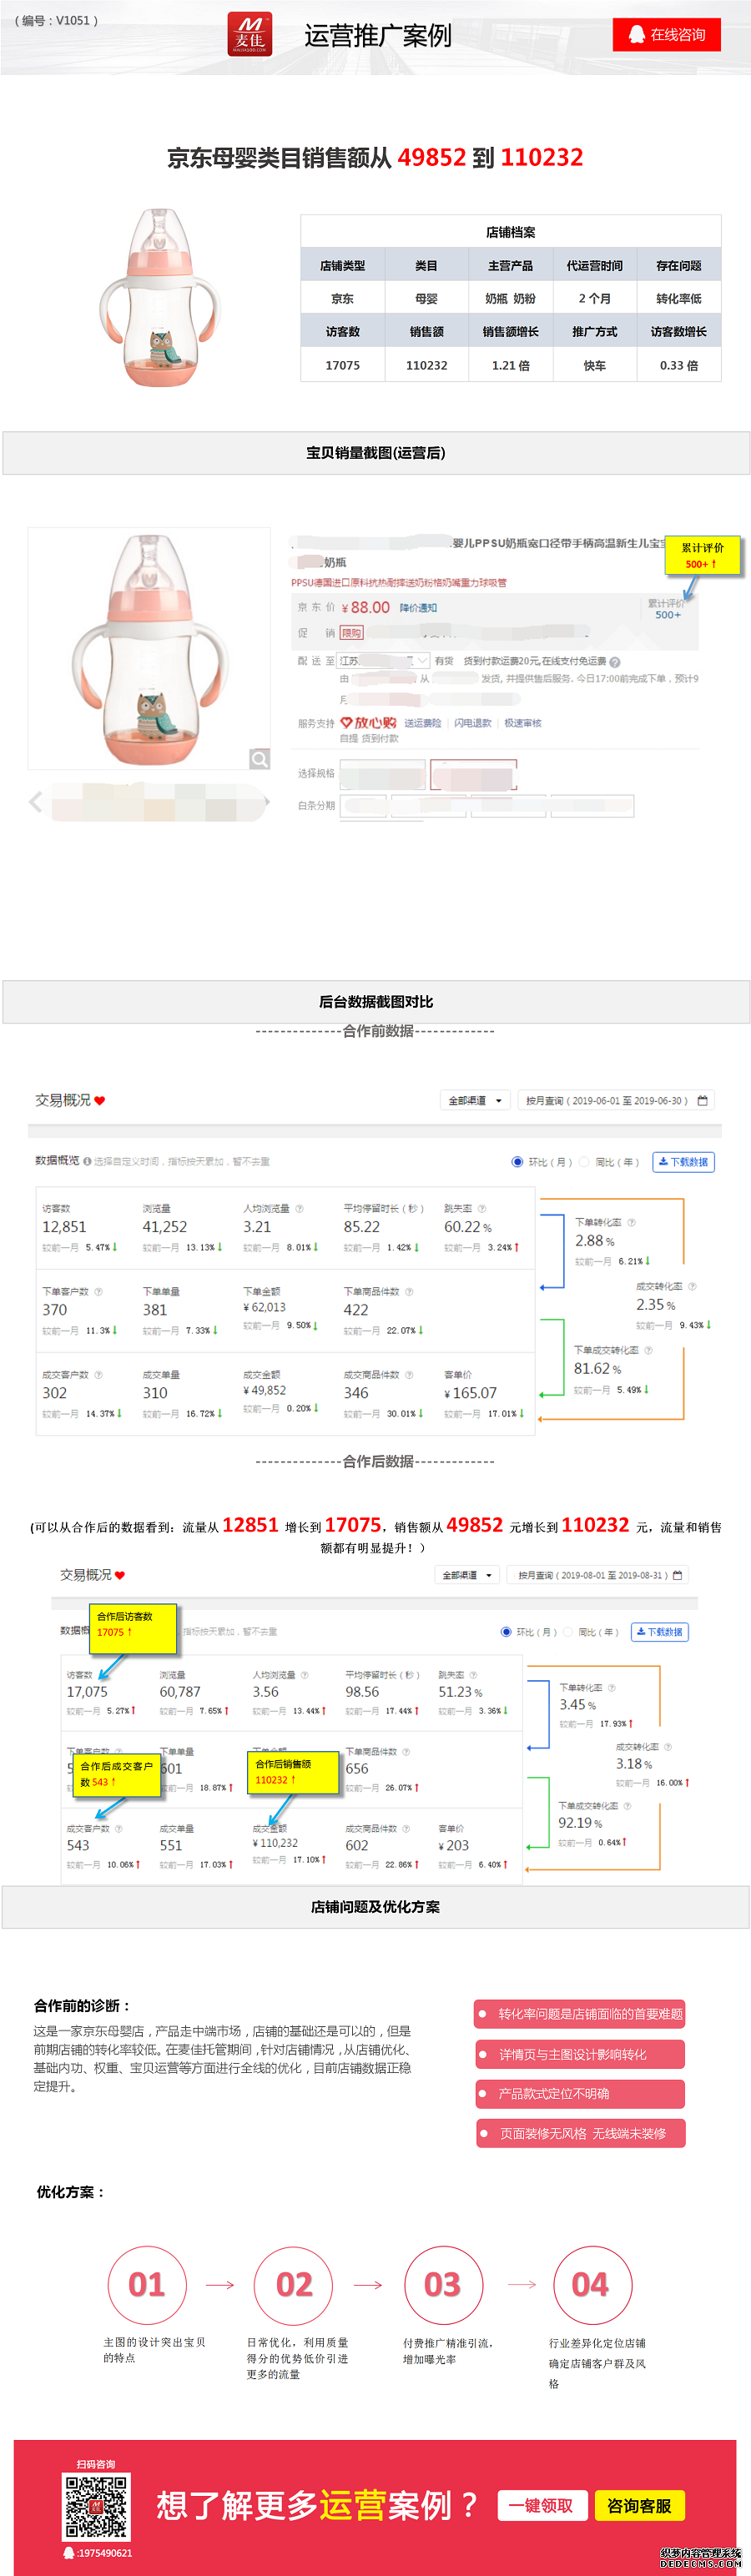The height and width of the screenshot is (2576, 751).
Task: Expand the 江苏 delivery region dropdown
Action: pos(384,661)
